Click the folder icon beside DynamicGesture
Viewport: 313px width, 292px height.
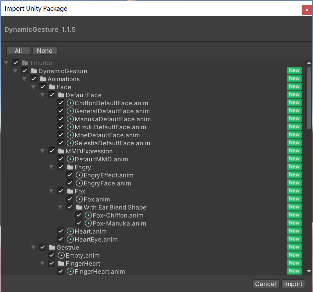coord(34,71)
